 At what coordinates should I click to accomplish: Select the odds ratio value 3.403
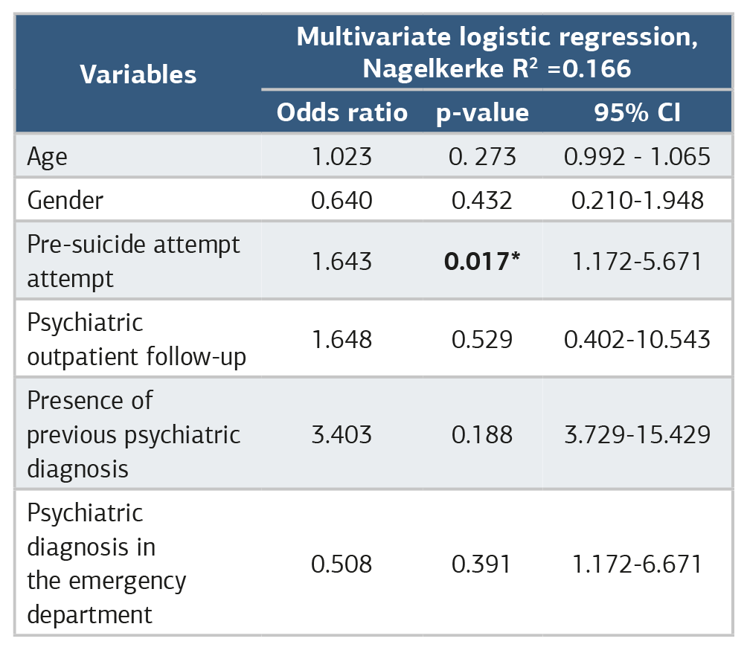coord(342,434)
